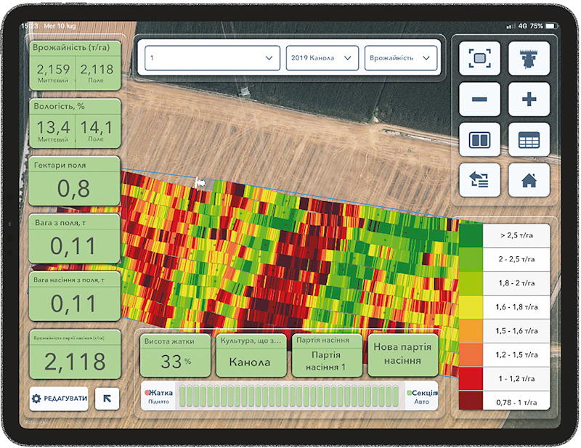
Task: Zoom out with the minus button
Action: (479, 99)
